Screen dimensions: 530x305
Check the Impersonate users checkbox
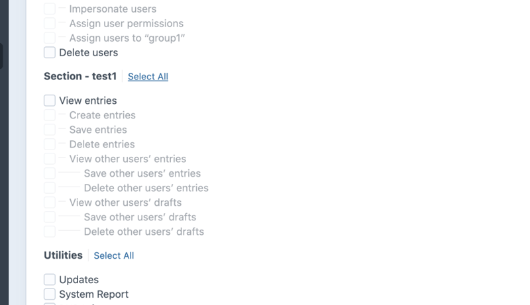point(50,9)
